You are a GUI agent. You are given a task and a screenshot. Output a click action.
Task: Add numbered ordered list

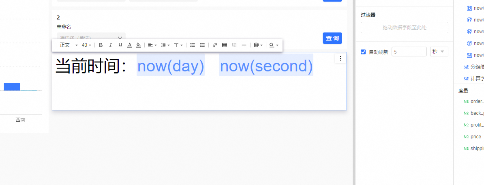point(202,45)
